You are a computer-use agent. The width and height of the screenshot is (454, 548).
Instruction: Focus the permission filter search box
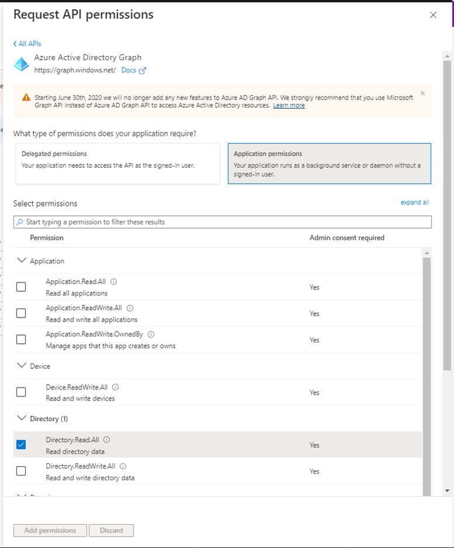click(222, 222)
